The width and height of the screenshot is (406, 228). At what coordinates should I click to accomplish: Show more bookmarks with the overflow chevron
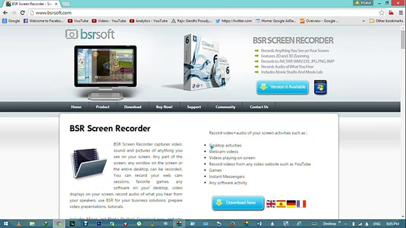pos(363,21)
